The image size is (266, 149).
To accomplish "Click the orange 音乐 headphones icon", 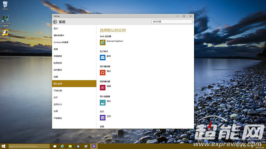I will coord(102,72).
